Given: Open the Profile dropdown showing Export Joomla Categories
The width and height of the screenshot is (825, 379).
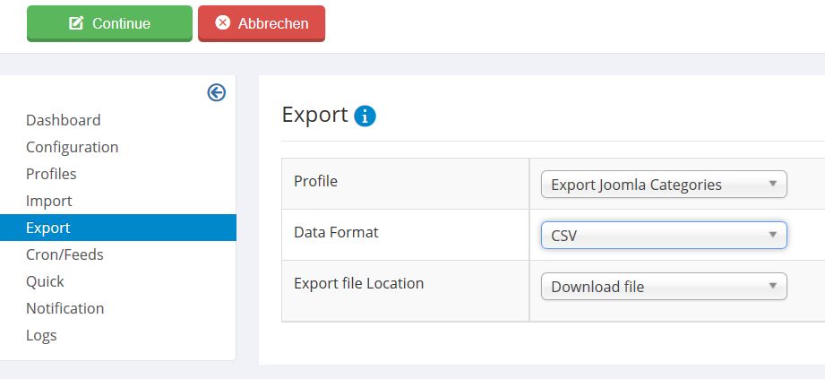Looking at the screenshot, I should click(x=664, y=185).
